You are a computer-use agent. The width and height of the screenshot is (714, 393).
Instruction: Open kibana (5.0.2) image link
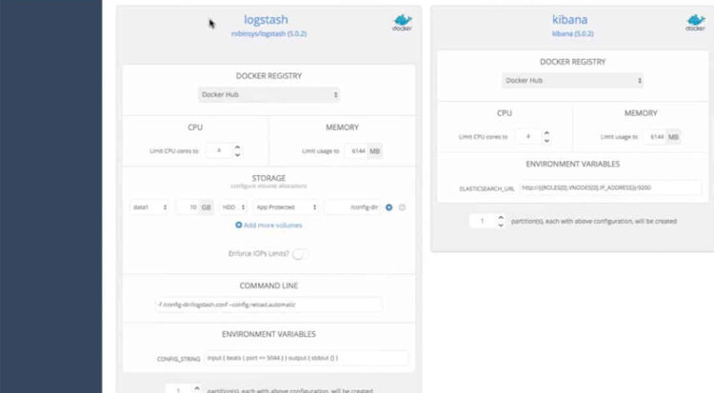click(573, 33)
